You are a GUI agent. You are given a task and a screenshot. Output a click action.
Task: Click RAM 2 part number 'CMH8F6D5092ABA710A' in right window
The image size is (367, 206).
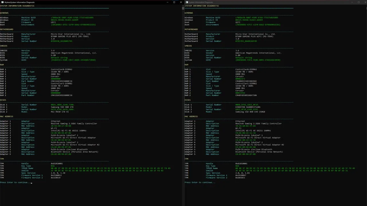(x=246, y=95)
